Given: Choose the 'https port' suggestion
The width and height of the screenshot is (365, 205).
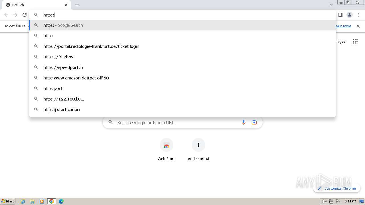Looking at the screenshot, I should pos(182,89).
